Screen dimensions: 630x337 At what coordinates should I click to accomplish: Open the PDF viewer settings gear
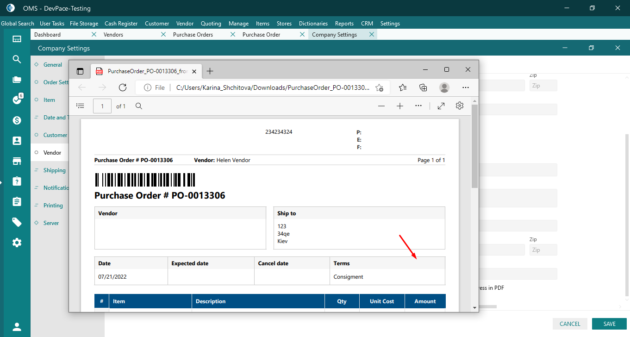click(x=460, y=106)
